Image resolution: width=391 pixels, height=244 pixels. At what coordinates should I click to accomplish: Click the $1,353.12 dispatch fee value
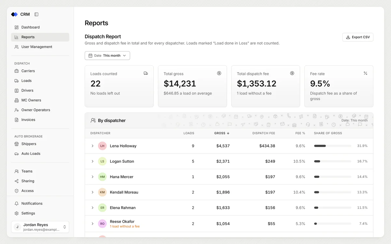click(x=257, y=84)
